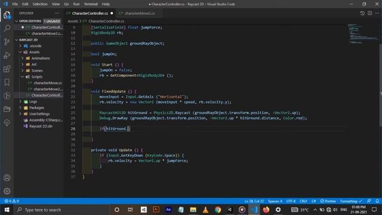Open the Search view in activity bar
Viewport: 382px width, 215px height.
tap(7, 28)
